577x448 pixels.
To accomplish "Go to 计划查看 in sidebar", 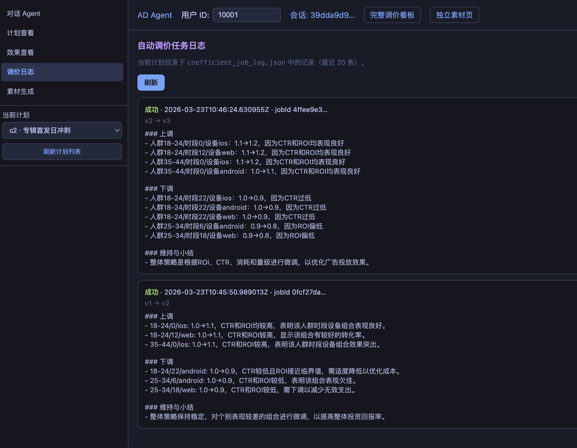I will coord(62,33).
